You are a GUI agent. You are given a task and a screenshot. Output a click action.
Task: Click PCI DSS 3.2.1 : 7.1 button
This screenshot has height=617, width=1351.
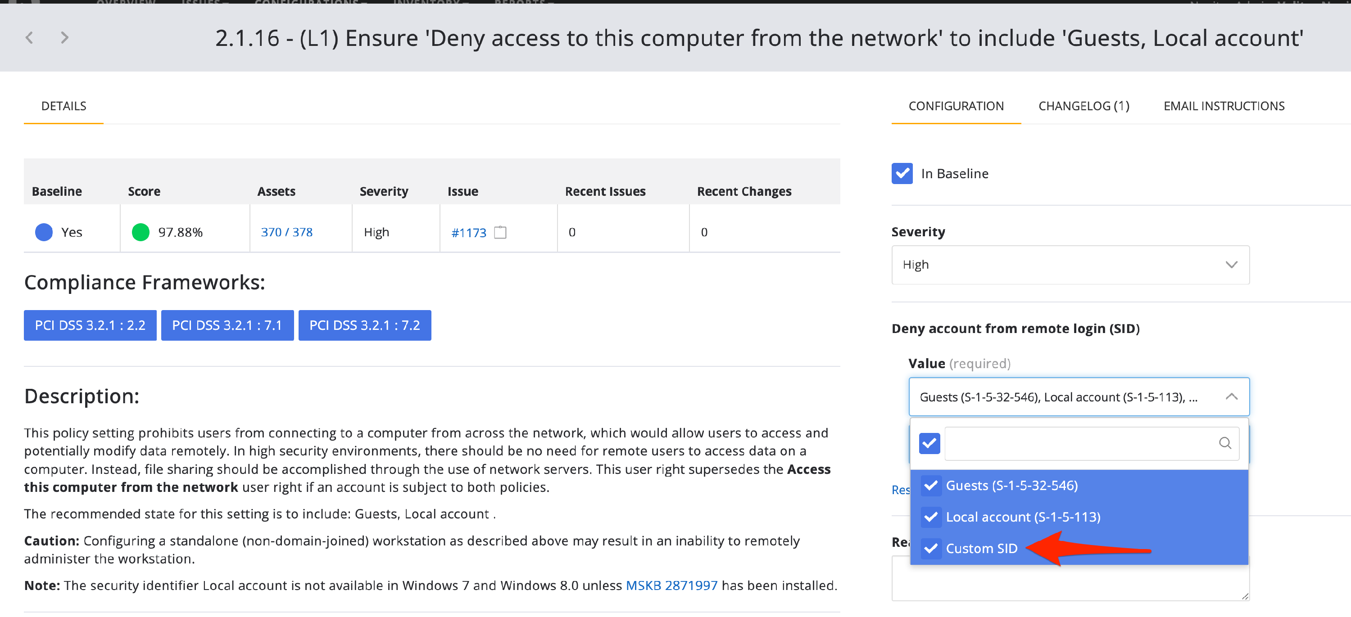[227, 325]
